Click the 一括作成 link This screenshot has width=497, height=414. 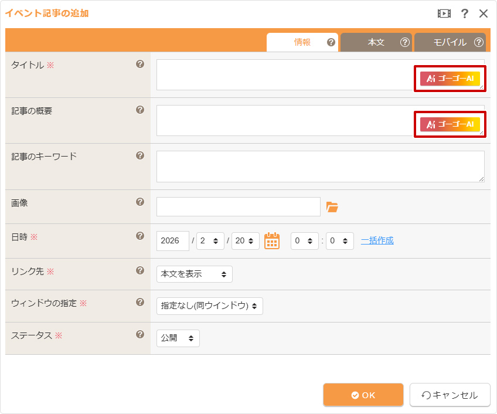pyautogui.click(x=377, y=240)
